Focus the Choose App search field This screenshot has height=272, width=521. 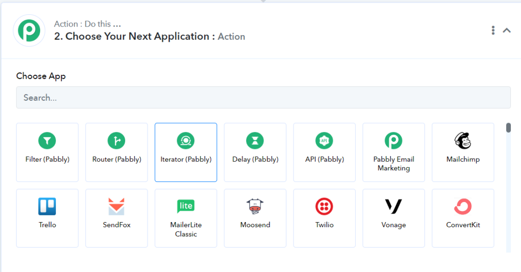pyautogui.click(x=263, y=98)
